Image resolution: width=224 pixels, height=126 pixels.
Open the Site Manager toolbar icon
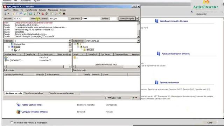click(6, 14)
